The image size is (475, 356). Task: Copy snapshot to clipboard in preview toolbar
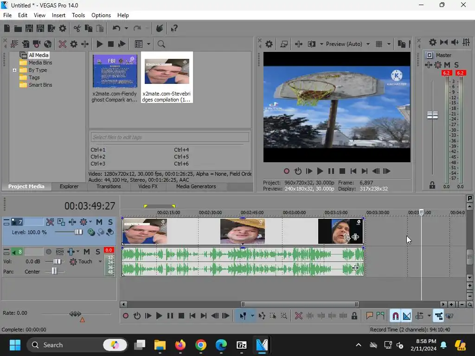tap(402, 44)
